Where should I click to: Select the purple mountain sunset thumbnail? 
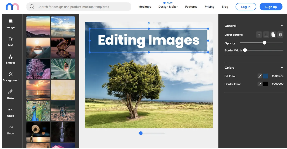click(38, 27)
